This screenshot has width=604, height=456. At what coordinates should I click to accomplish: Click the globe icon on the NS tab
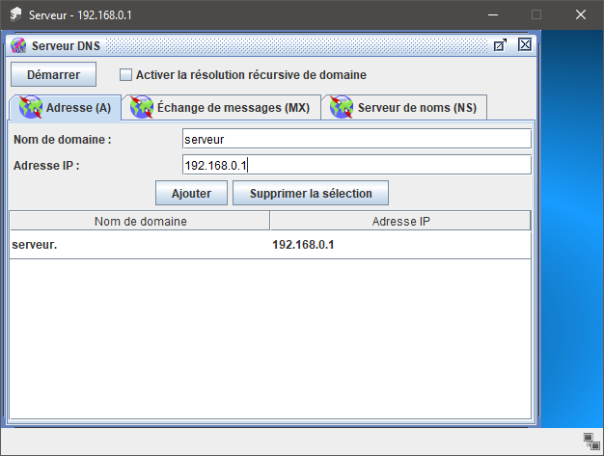(342, 107)
